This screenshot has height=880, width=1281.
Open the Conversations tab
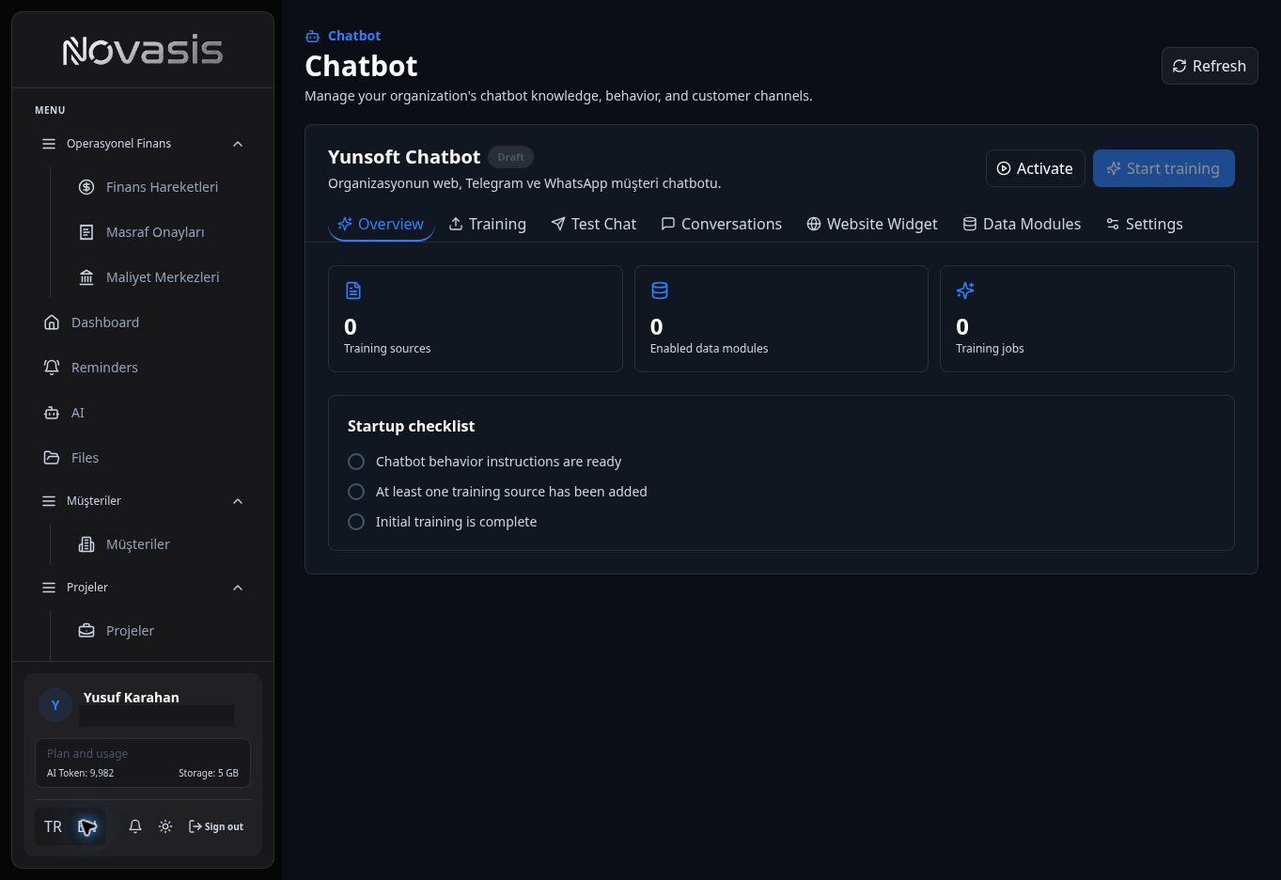(722, 224)
